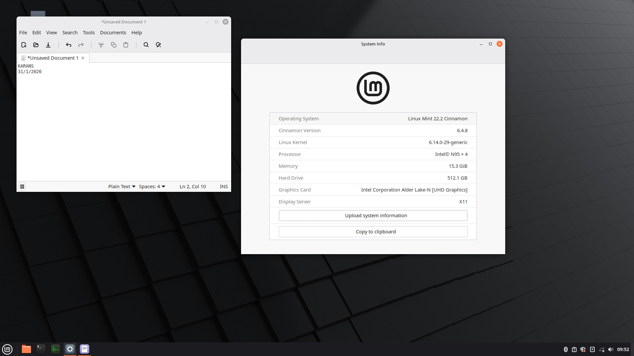Image resolution: width=634 pixels, height=356 pixels.
Task: Open the Spaces: 4 tab width dropdown
Action: point(152,187)
